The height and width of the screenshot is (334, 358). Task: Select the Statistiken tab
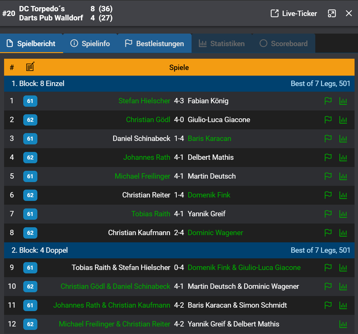pyautogui.click(x=222, y=44)
